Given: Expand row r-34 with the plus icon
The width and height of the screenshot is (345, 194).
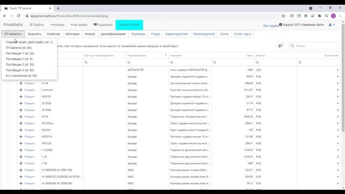Looking at the screenshot, I should pyautogui.click(x=21, y=163).
